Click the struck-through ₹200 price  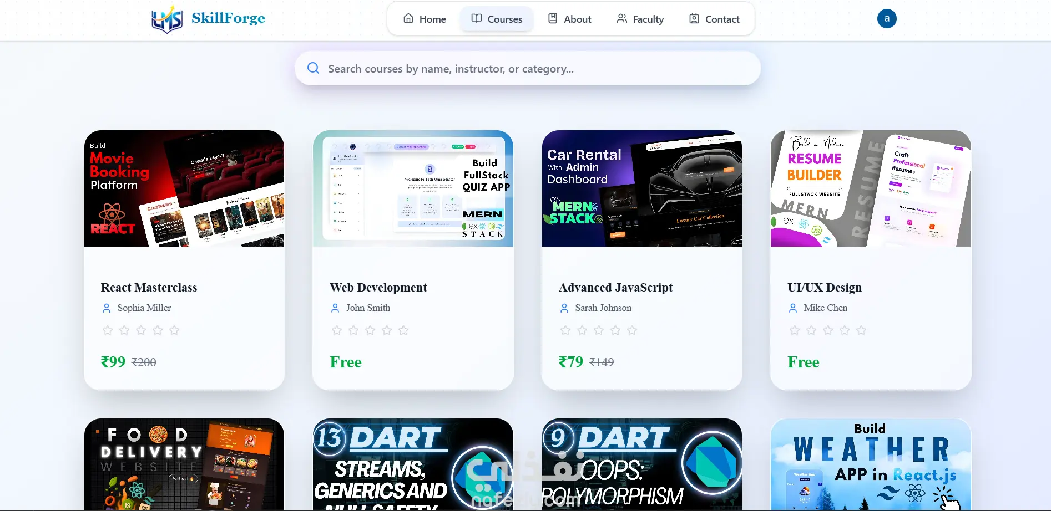tap(144, 362)
